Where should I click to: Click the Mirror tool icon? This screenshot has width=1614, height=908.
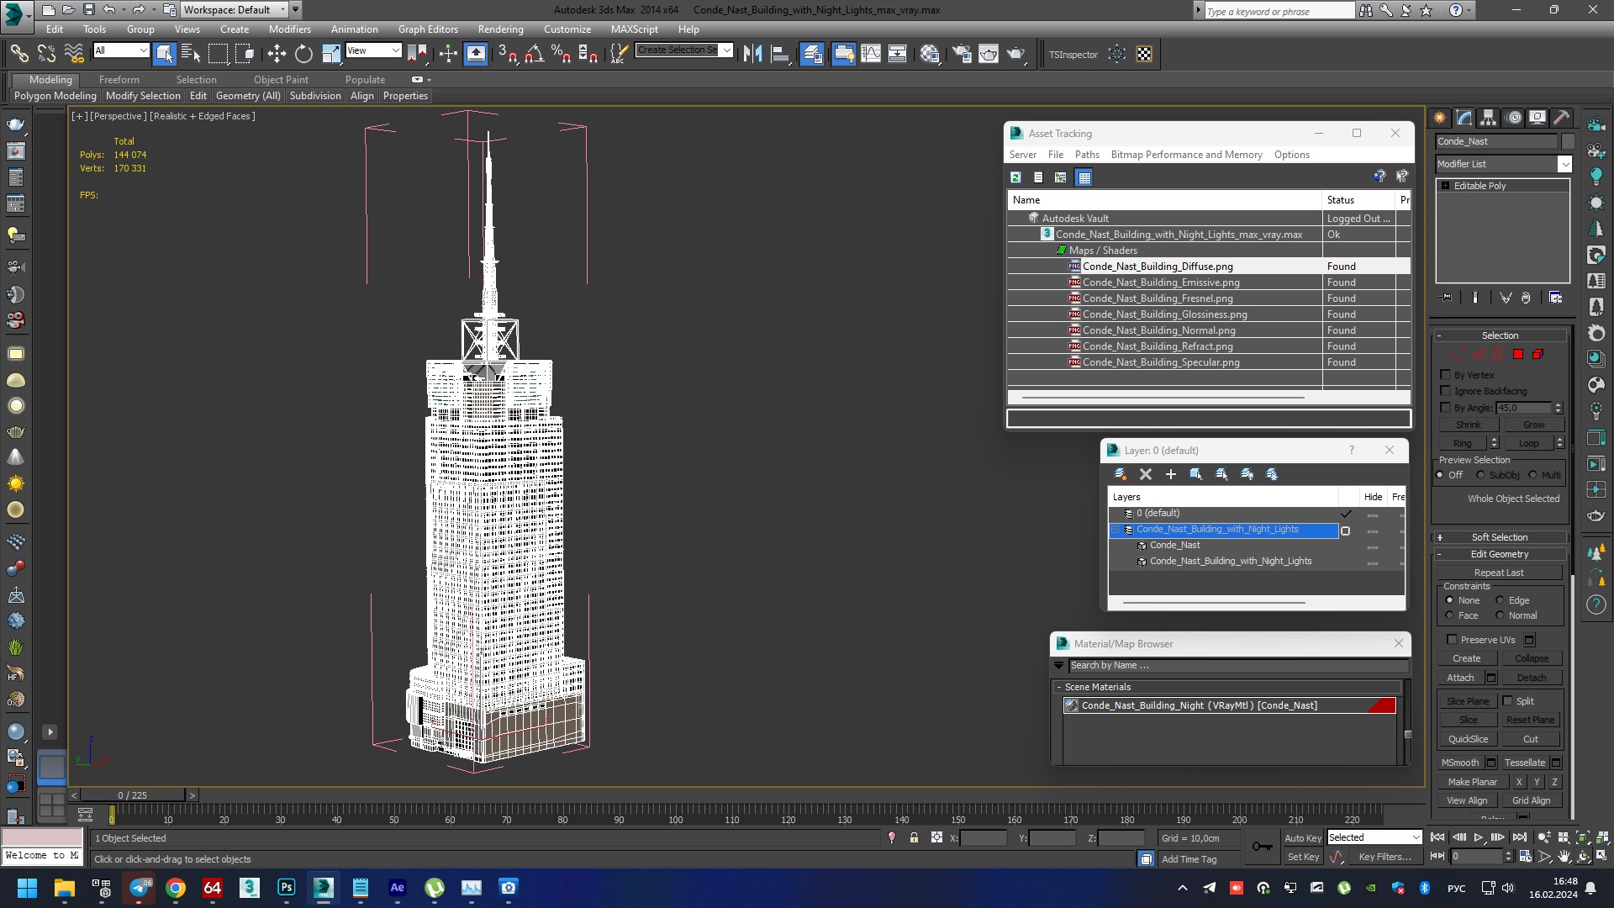coord(752,54)
